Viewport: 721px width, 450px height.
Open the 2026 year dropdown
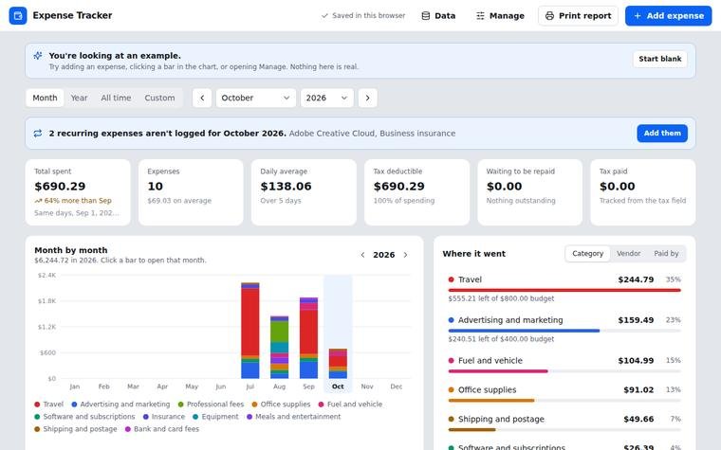(327, 98)
